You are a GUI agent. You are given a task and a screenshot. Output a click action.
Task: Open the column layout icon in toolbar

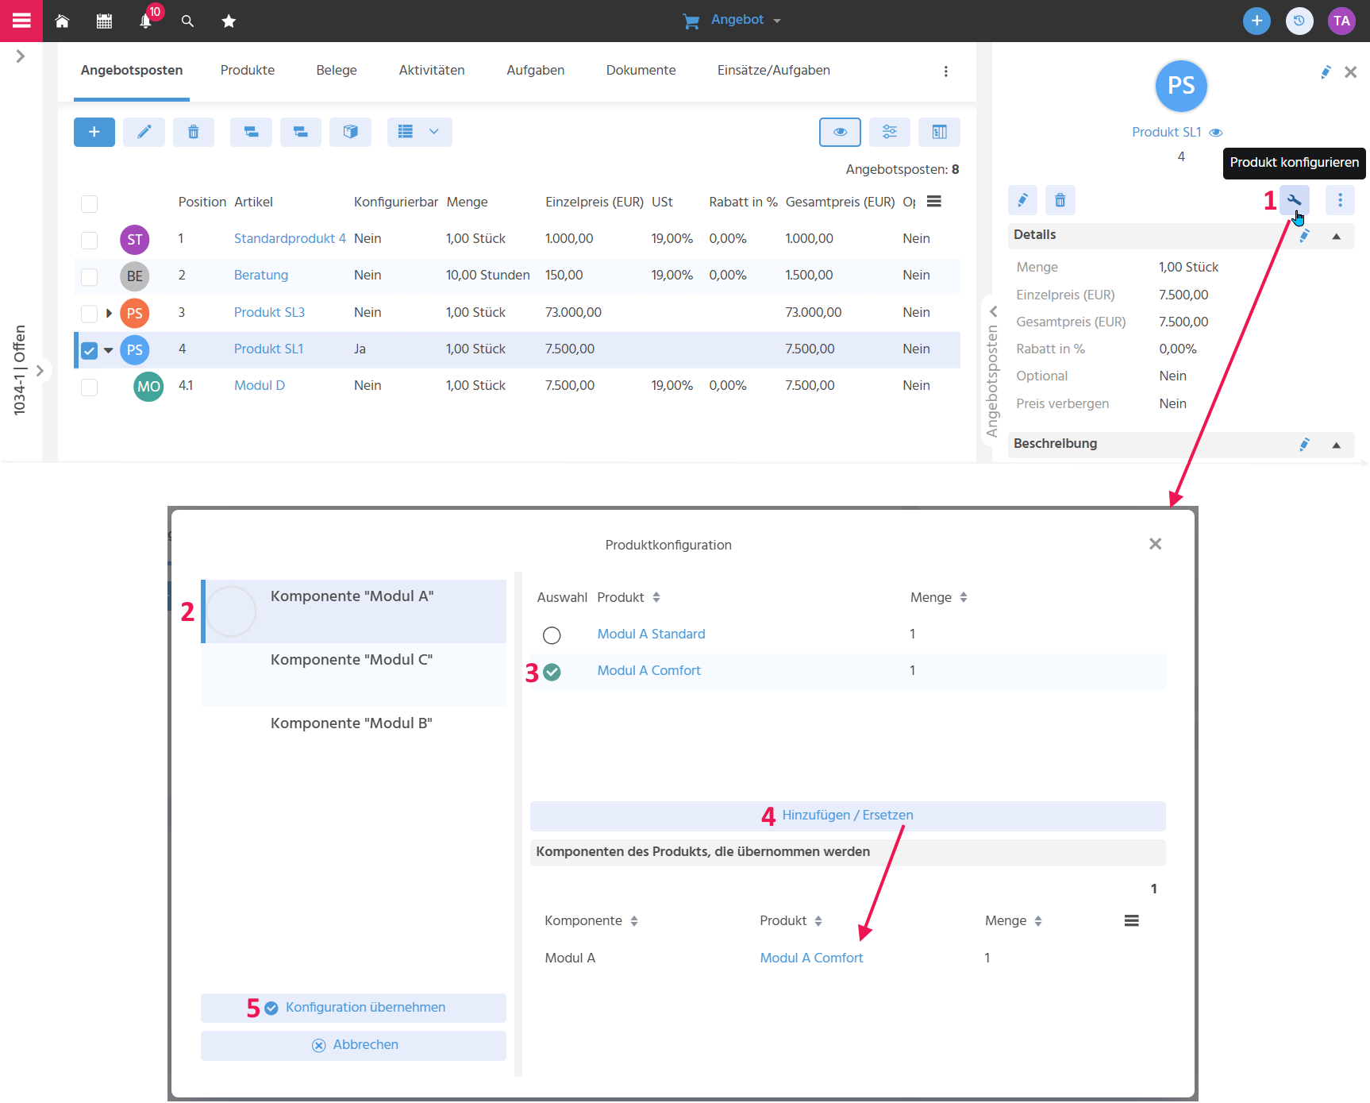(x=939, y=132)
